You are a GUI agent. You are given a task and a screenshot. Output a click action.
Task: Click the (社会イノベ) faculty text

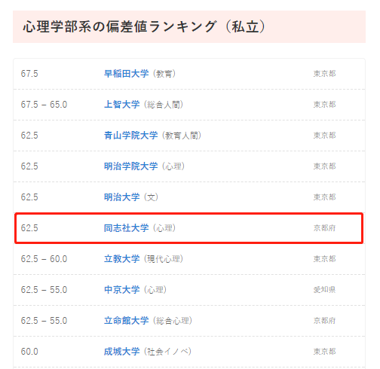click(167, 352)
